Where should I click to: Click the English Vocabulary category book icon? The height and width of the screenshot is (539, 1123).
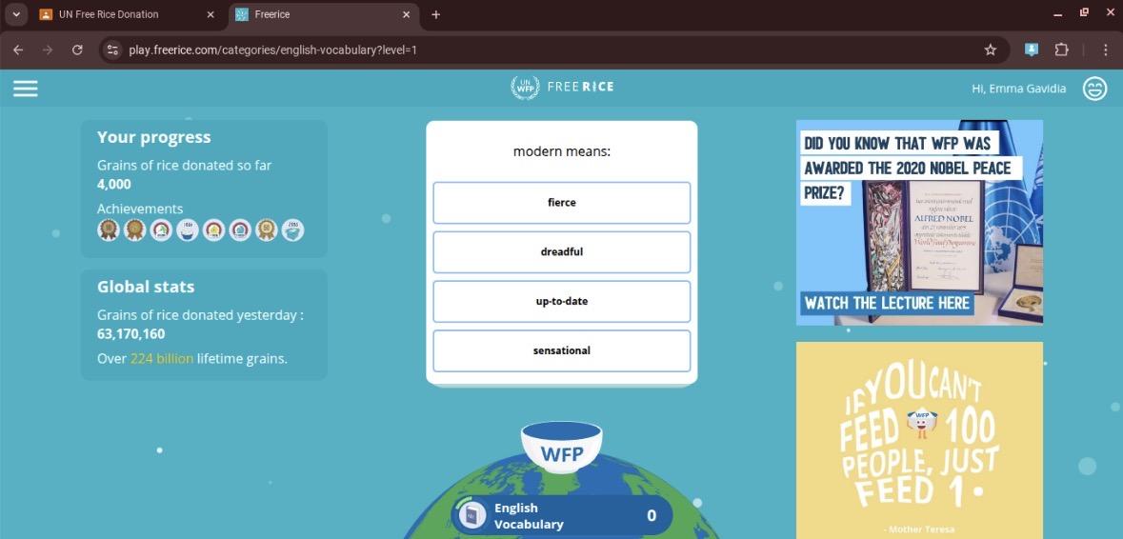click(x=471, y=515)
